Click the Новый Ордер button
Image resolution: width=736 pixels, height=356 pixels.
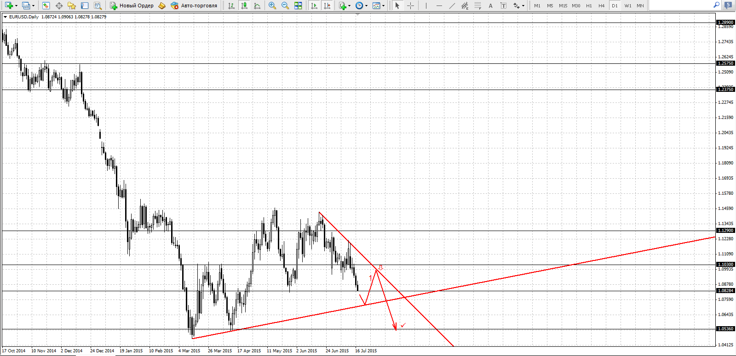(x=132, y=6)
